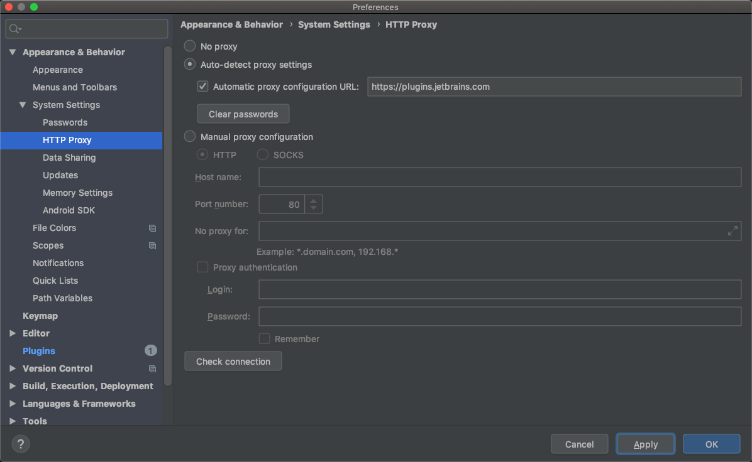Expand the Tools tree node
The image size is (752, 462).
pos(13,421)
